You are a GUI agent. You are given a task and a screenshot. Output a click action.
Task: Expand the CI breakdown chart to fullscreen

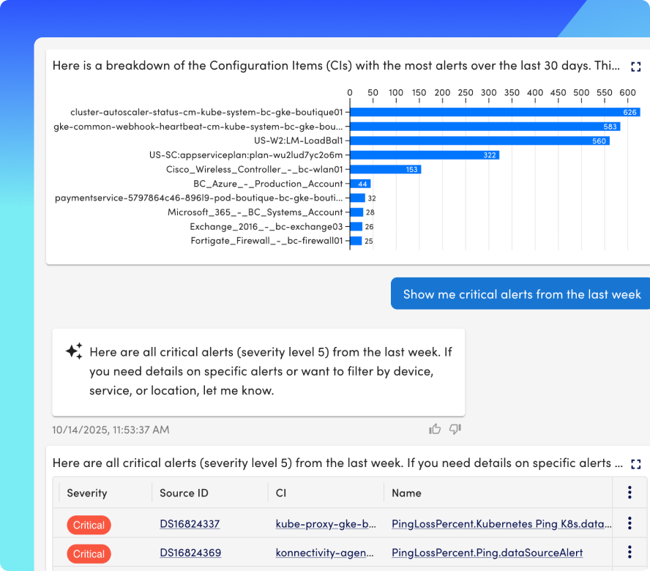click(635, 67)
